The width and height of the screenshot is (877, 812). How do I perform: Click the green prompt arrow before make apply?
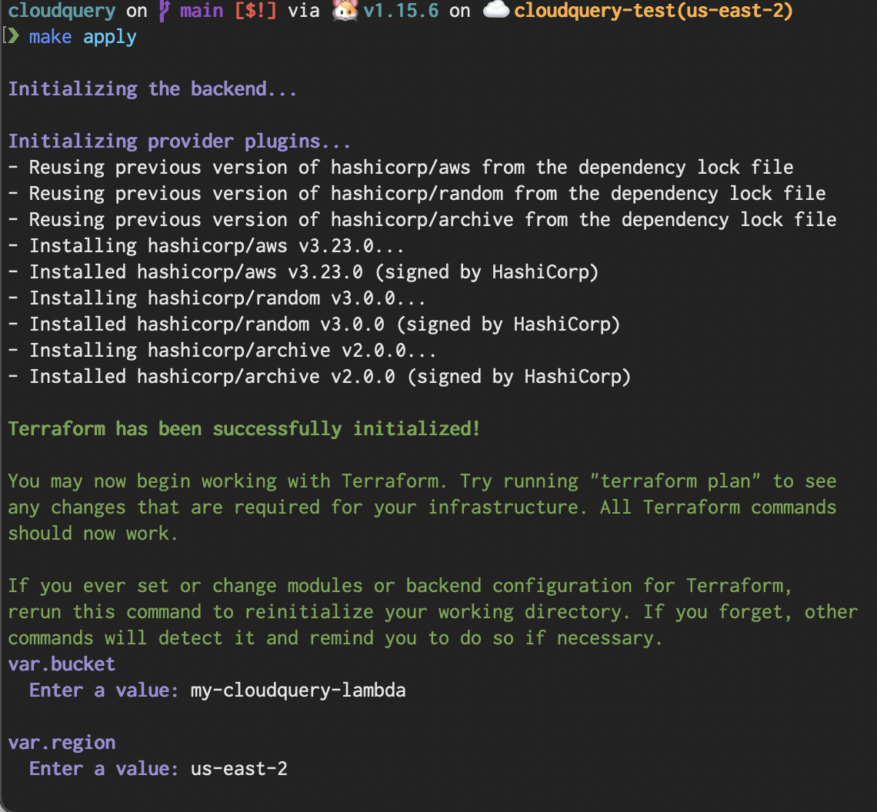[x=15, y=37]
